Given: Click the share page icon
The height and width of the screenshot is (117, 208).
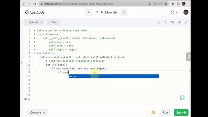Looking at the screenshot, I should (161, 4).
